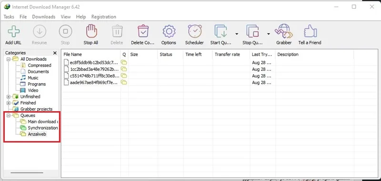Sort list by File Name column header
Viewport: 381px width, 181px height.
point(91,55)
